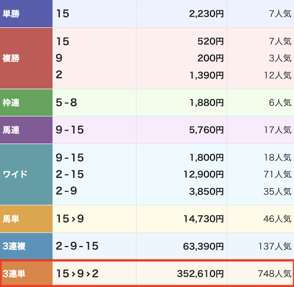Click the 748人気 popularity rank
Screen dimensions: 294x287
[275, 274]
